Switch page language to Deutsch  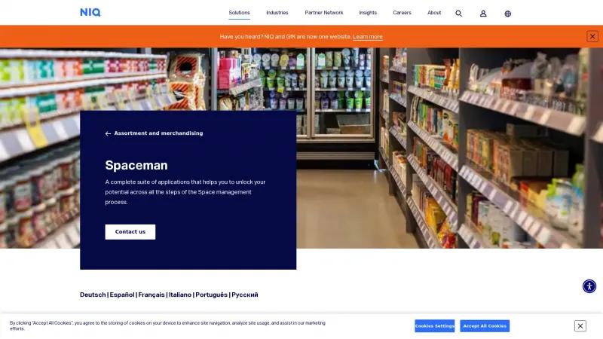93,295
